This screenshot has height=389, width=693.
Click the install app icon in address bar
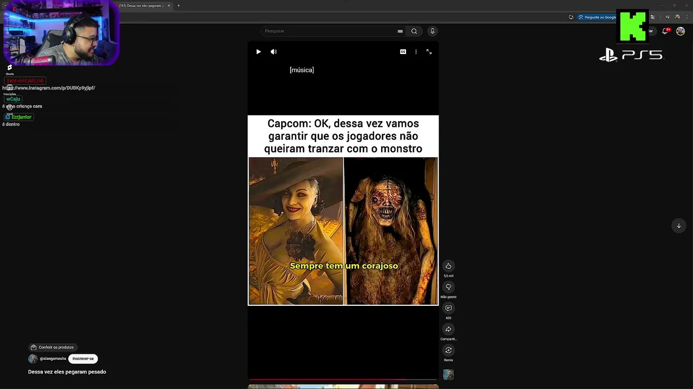tap(571, 17)
